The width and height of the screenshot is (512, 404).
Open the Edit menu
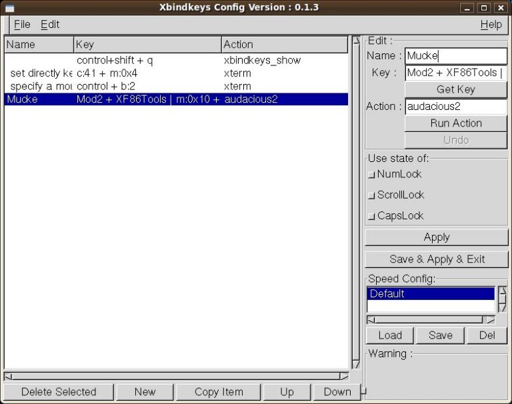(x=49, y=25)
